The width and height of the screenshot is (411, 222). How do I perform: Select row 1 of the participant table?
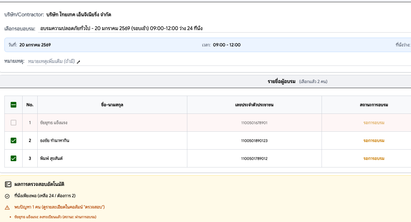click(x=112, y=122)
